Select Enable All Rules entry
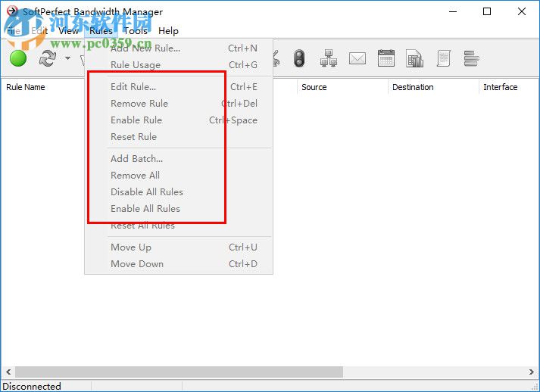The width and height of the screenshot is (540, 392). (x=179, y=209)
